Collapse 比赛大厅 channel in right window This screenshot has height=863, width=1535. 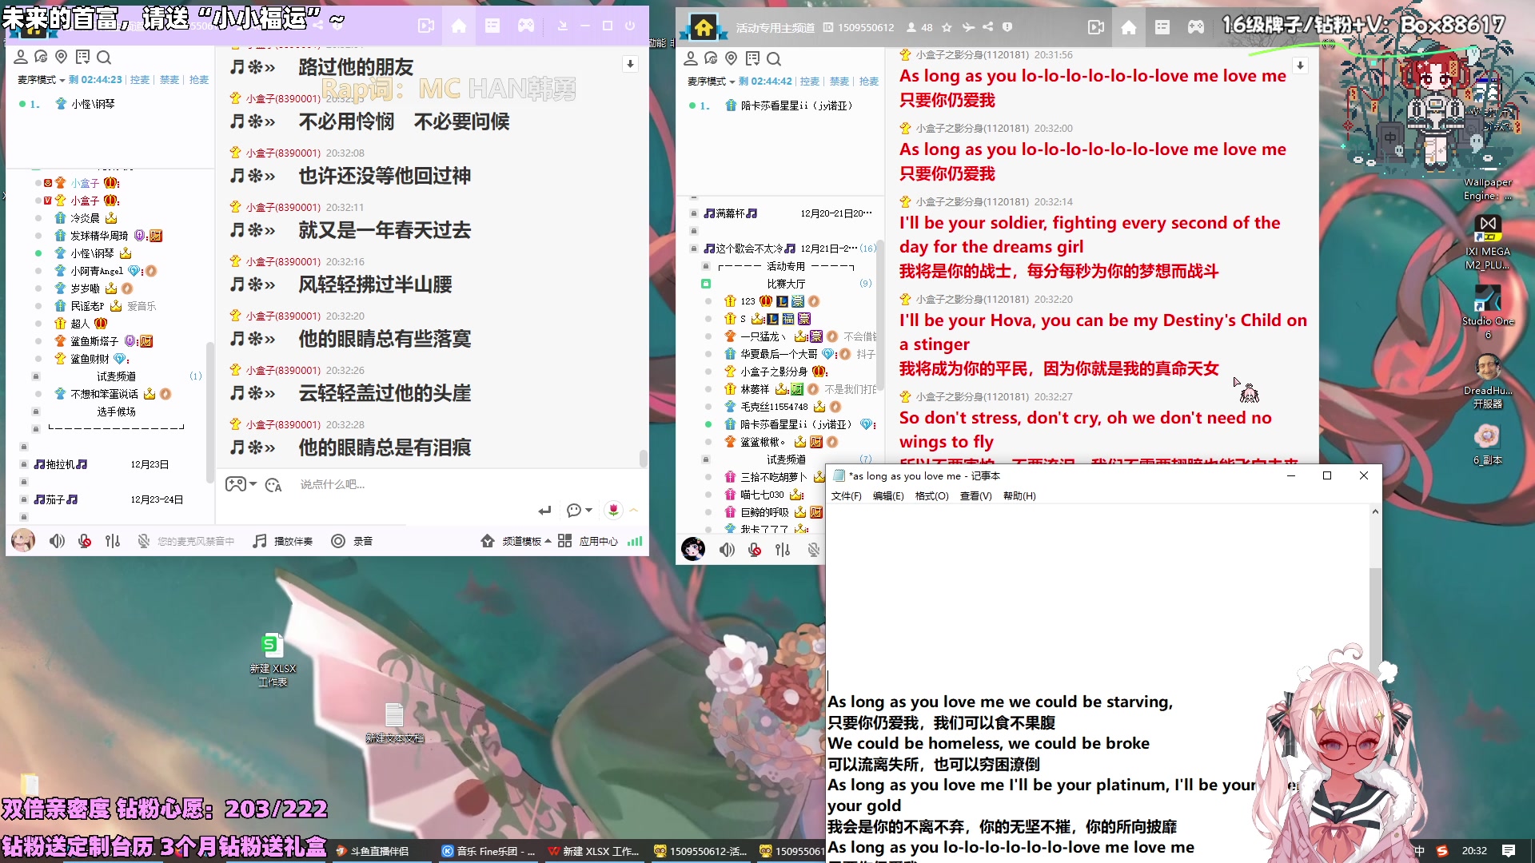(706, 284)
